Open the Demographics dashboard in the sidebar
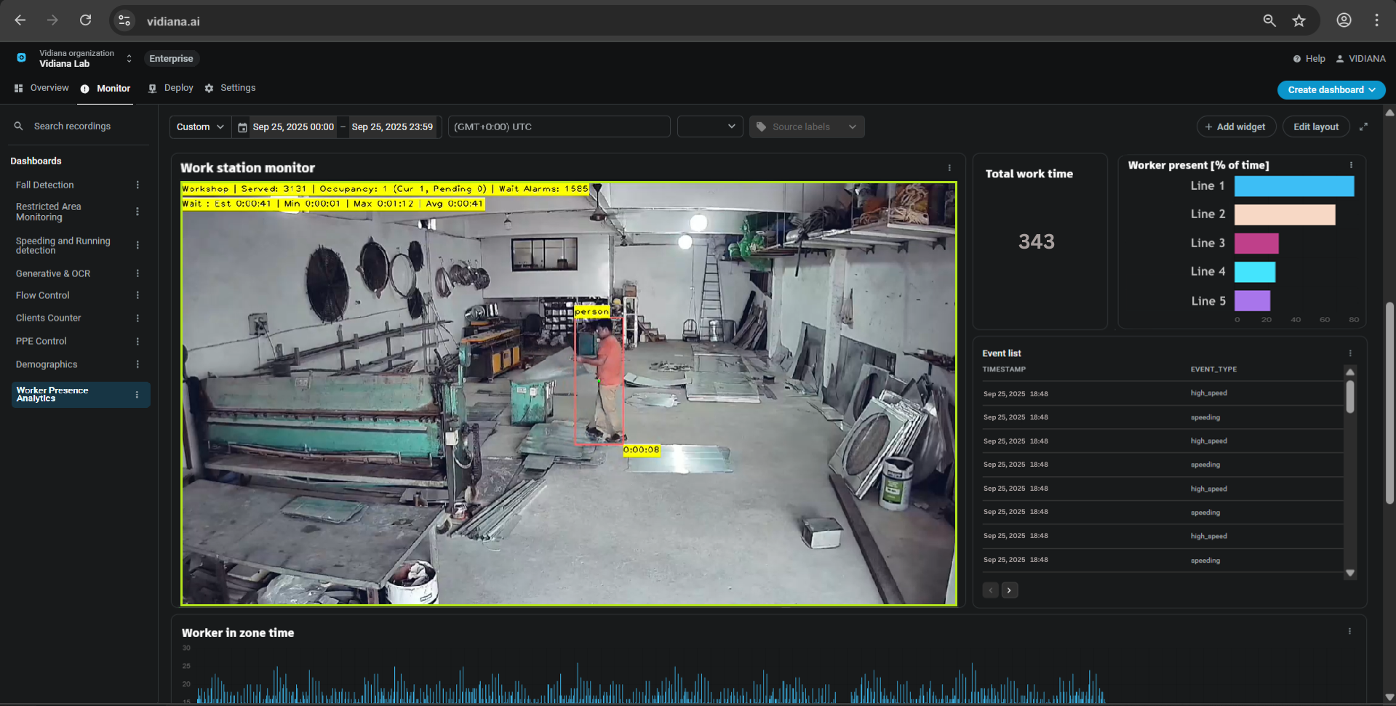The image size is (1396, 706). (46, 364)
